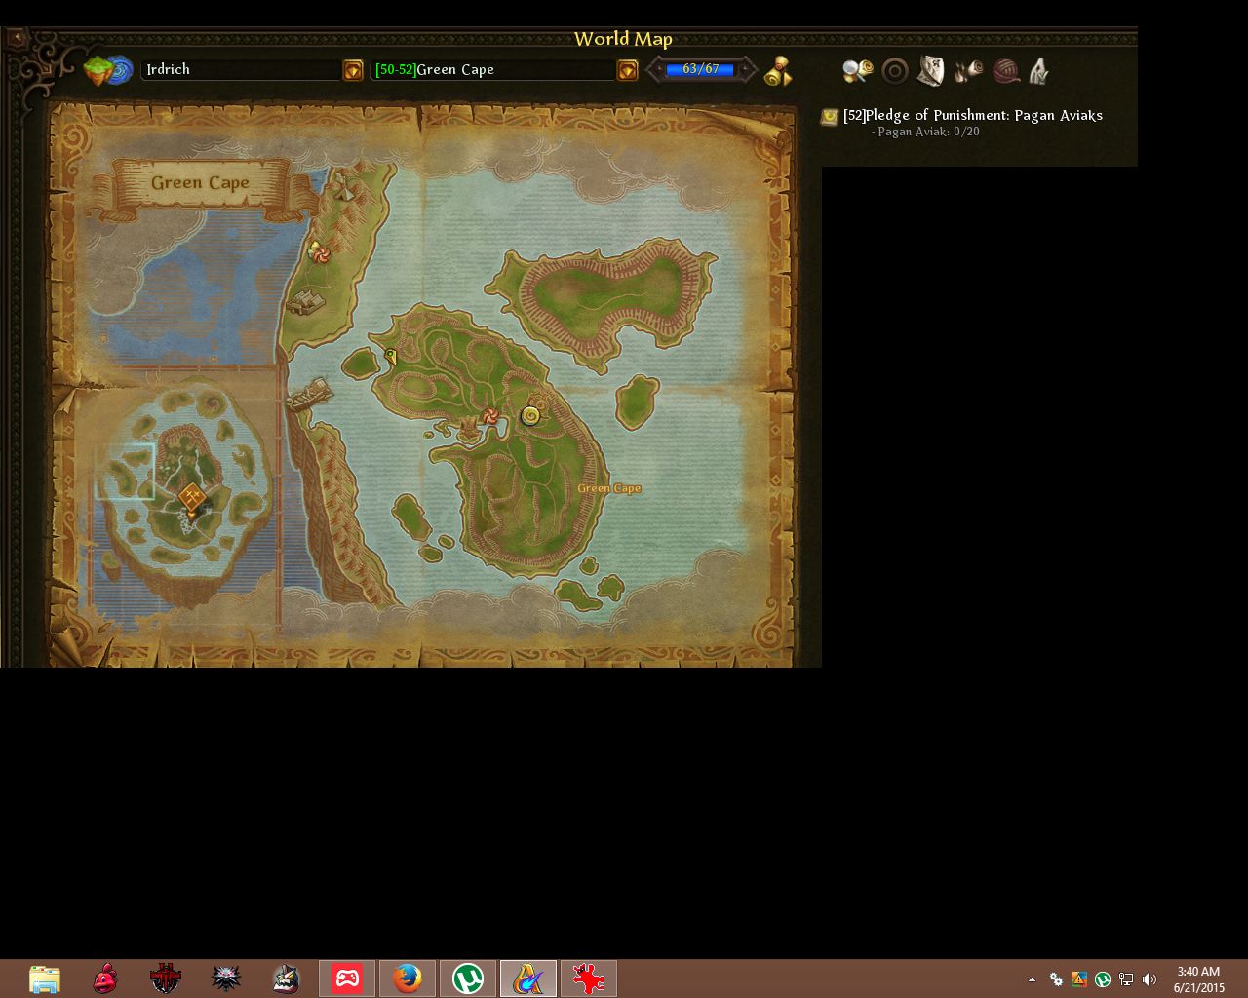The width and height of the screenshot is (1248, 998).
Task: Click the torn parchment scroll filter icon
Action: point(931,70)
